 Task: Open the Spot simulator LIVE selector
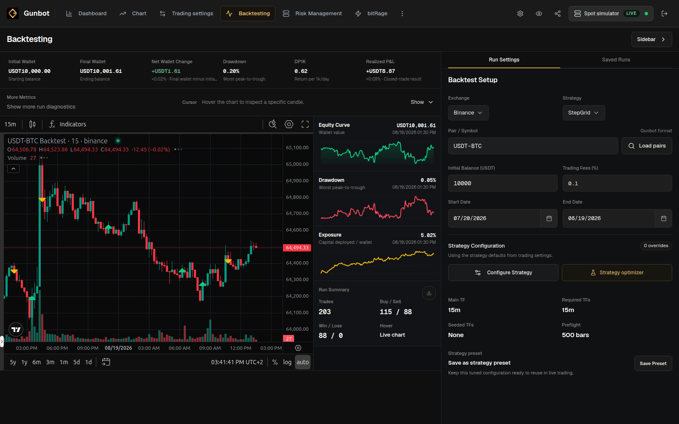pos(611,14)
